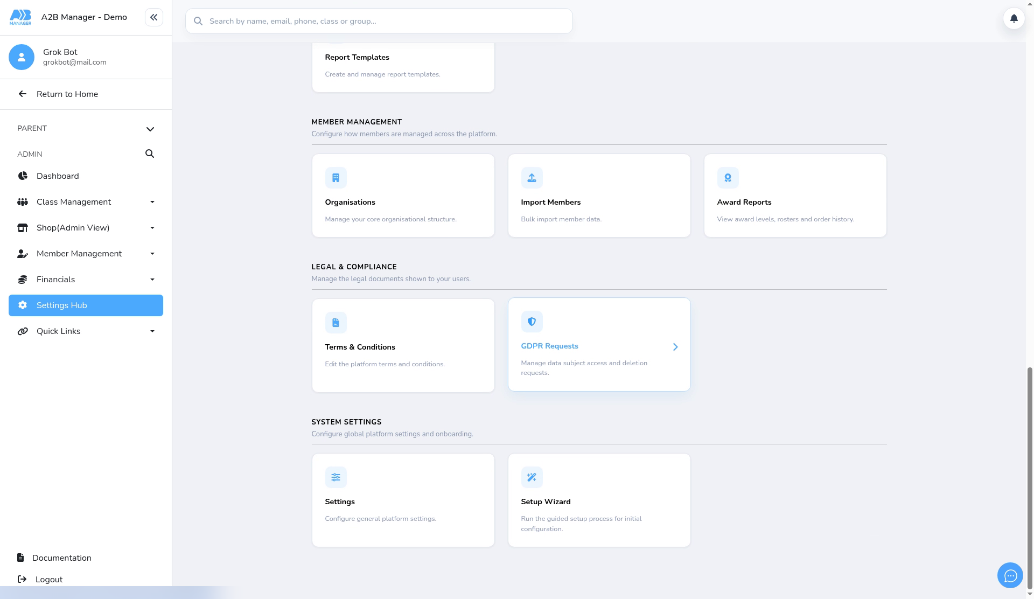Click the Terms & Conditions document icon

336,323
